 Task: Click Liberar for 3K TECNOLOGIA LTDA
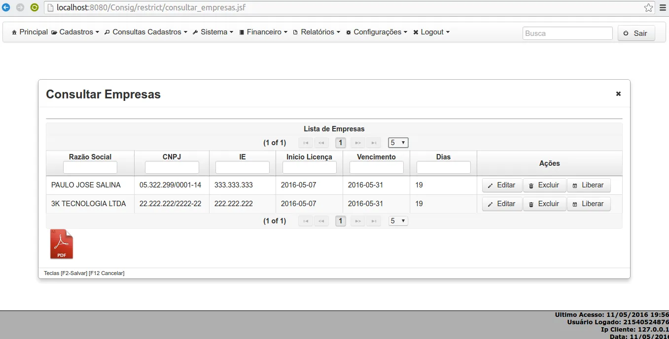(x=589, y=204)
